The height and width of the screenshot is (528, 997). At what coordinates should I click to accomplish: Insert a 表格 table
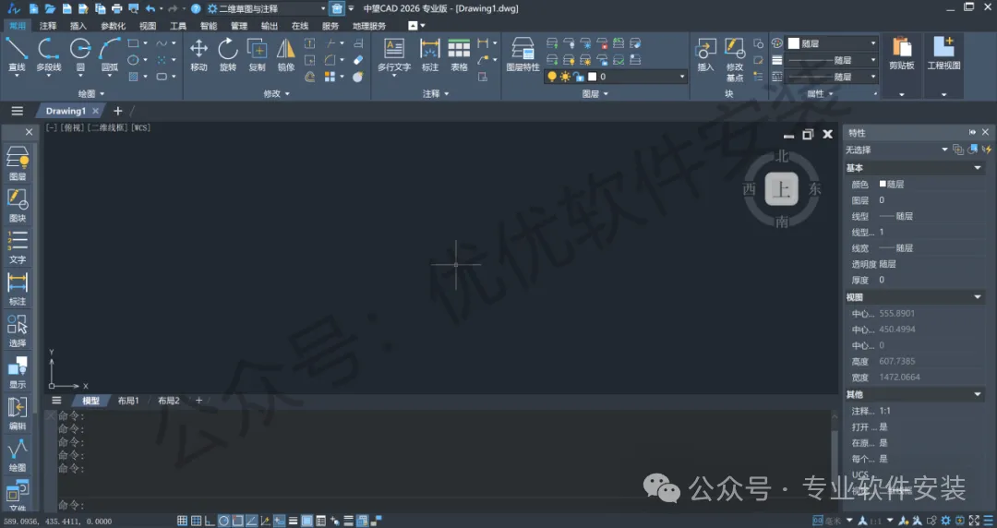(459, 54)
